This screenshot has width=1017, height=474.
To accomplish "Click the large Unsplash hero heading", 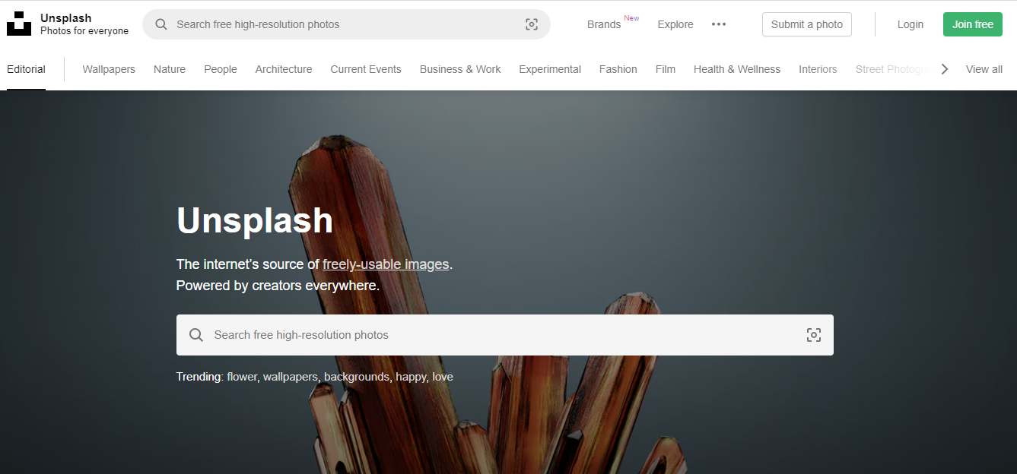I will 255,220.
